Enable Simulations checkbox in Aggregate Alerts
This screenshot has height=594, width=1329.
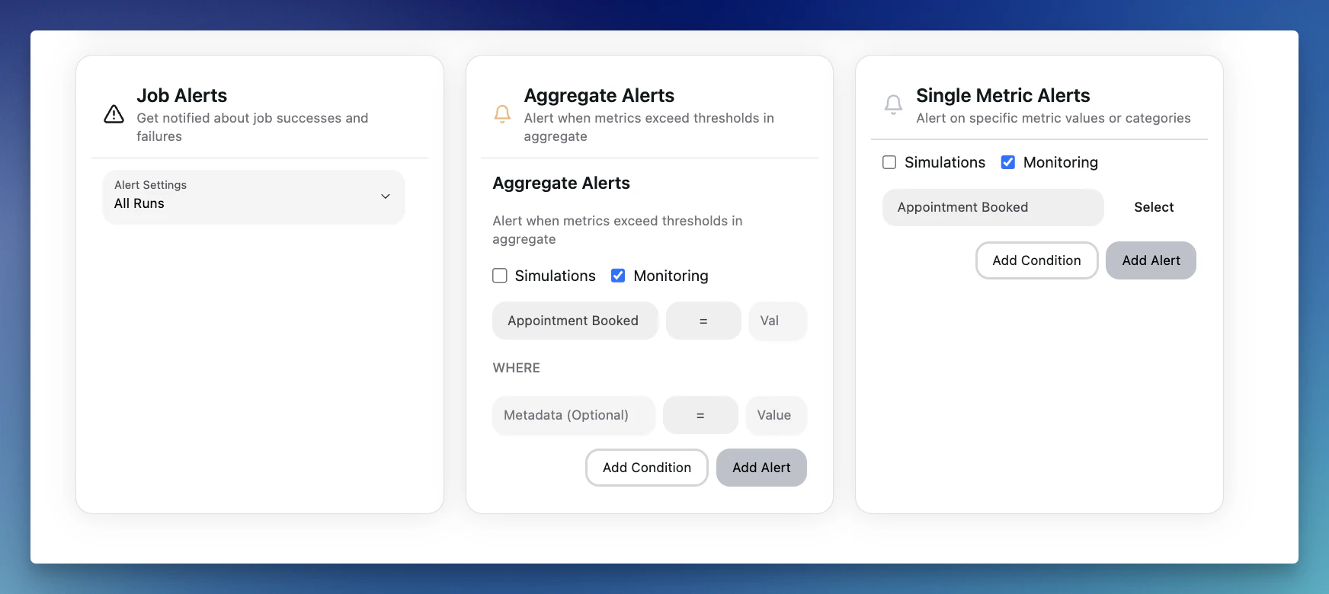pyautogui.click(x=500, y=276)
